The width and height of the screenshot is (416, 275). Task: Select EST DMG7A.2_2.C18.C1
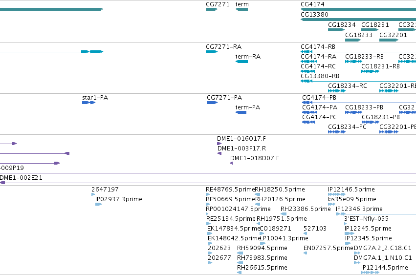click(x=357, y=253)
